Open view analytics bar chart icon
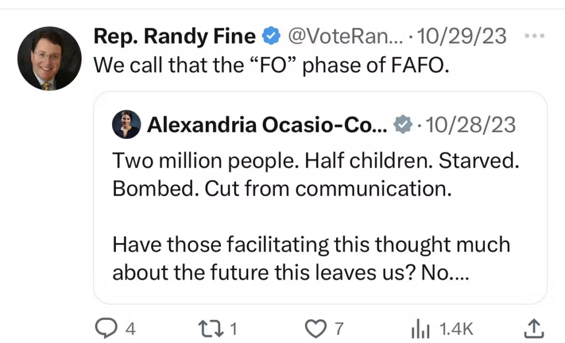Screen dimensions: 565x343 [x=420, y=329]
